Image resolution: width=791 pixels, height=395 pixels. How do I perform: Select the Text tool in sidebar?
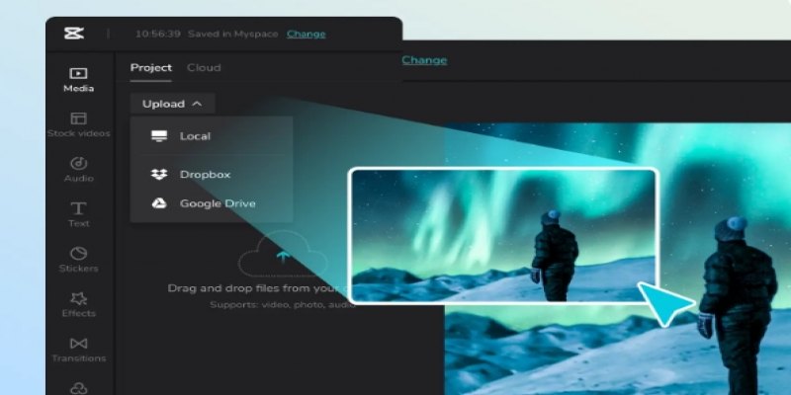tap(78, 214)
